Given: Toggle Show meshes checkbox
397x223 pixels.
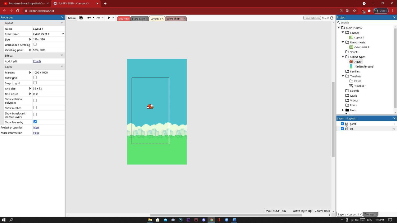Looking at the screenshot, I should pyautogui.click(x=35, y=107).
